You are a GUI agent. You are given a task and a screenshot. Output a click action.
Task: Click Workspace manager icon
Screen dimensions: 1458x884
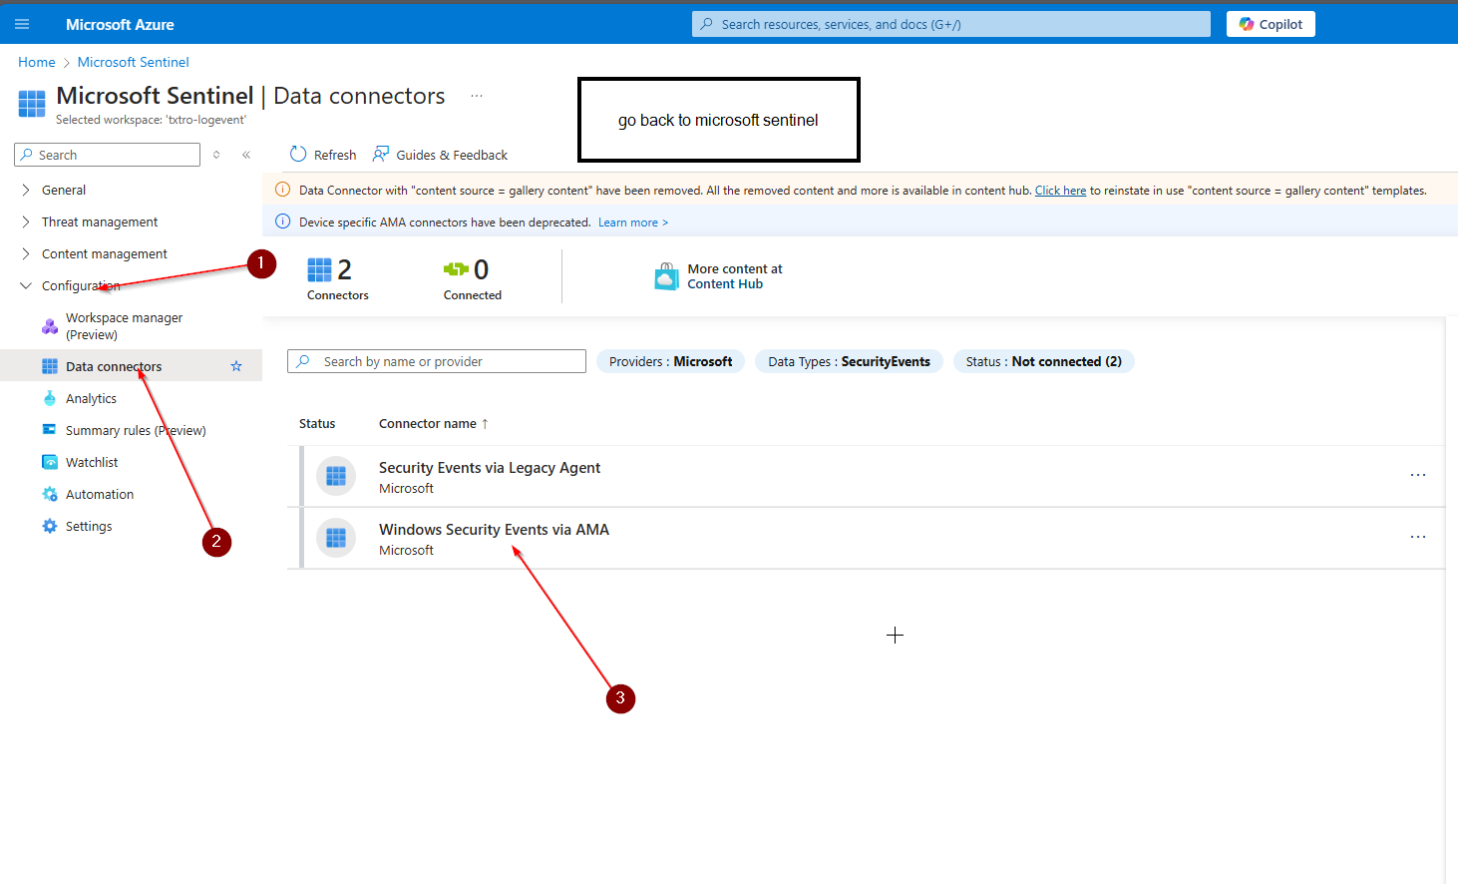click(x=50, y=326)
